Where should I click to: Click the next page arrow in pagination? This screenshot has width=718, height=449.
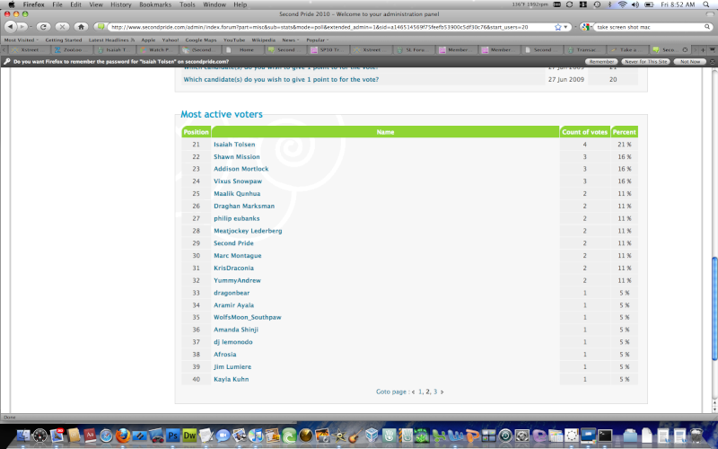coord(442,392)
